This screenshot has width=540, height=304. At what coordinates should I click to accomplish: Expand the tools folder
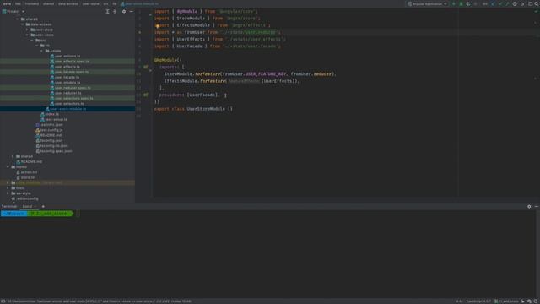point(8,187)
